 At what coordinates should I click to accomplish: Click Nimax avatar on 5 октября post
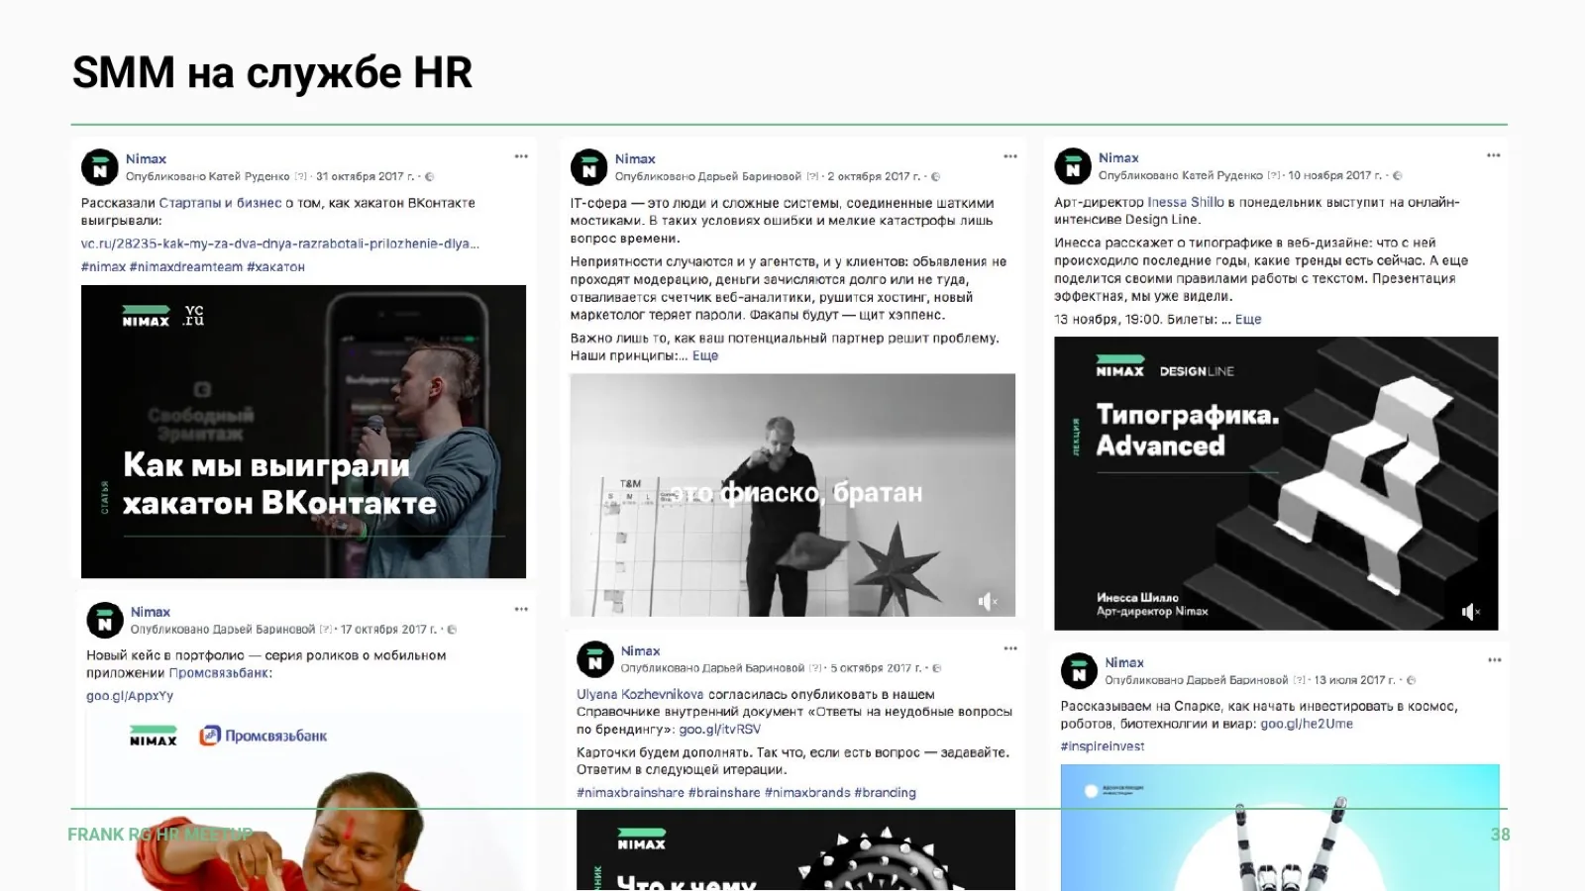coord(595,659)
